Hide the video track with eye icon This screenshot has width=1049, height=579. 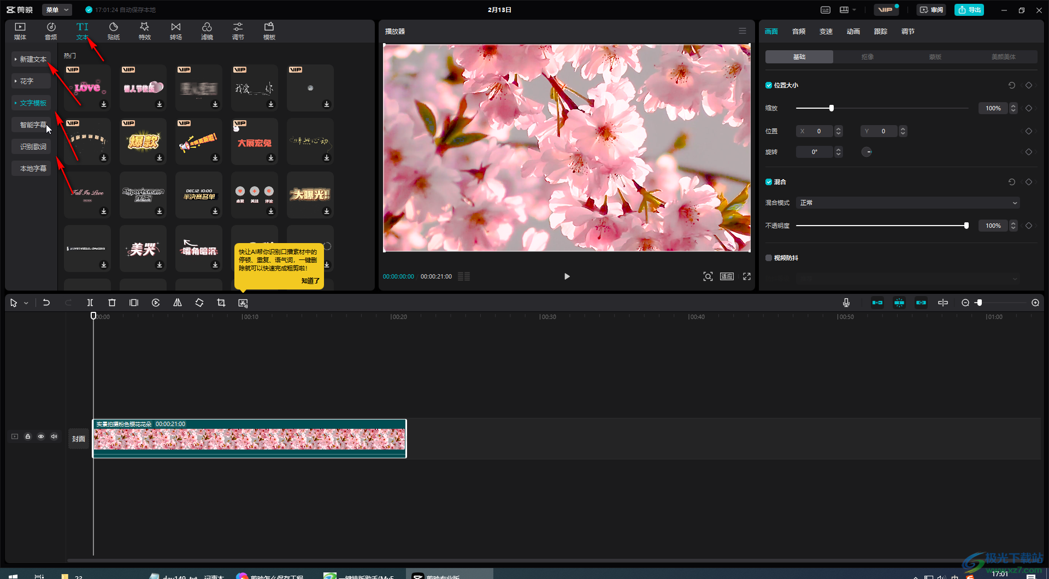pyautogui.click(x=41, y=436)
